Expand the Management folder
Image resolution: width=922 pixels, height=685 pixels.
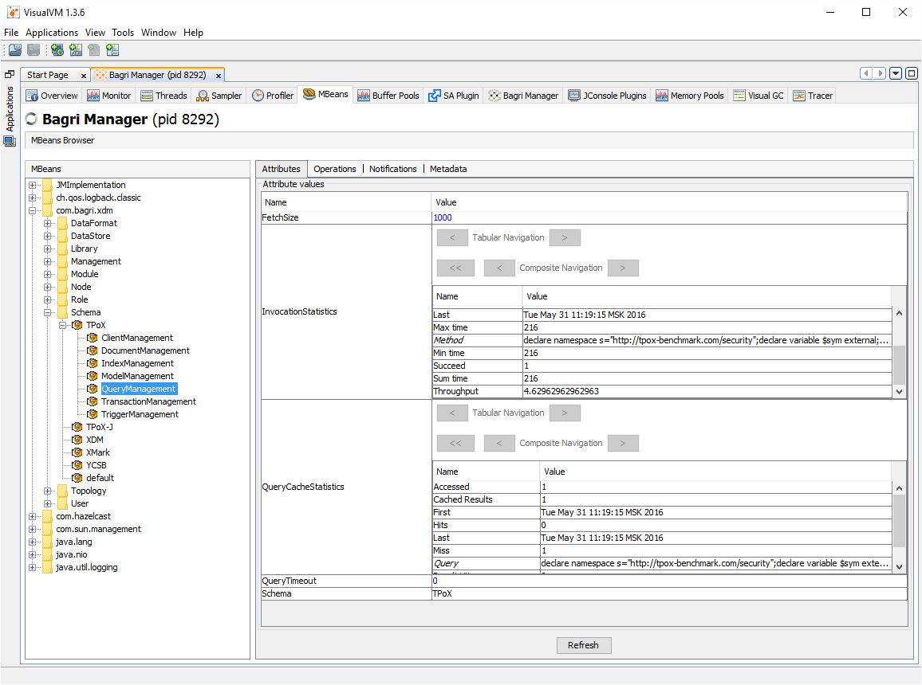click(x=48, y=261)
